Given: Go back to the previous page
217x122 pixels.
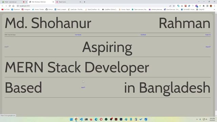Looking at the screenshot, I should pos(2,6).
